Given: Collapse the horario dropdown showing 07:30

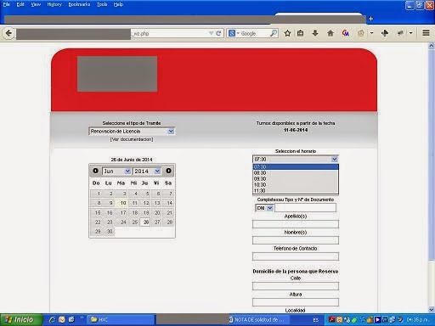Looking at the screenshot, I should coord(296,159).
